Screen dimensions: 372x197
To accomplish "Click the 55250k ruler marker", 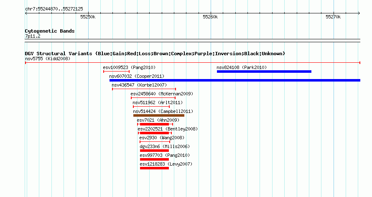I will 88,17.
